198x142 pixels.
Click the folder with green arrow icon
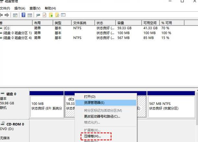(x=51, y=15)
